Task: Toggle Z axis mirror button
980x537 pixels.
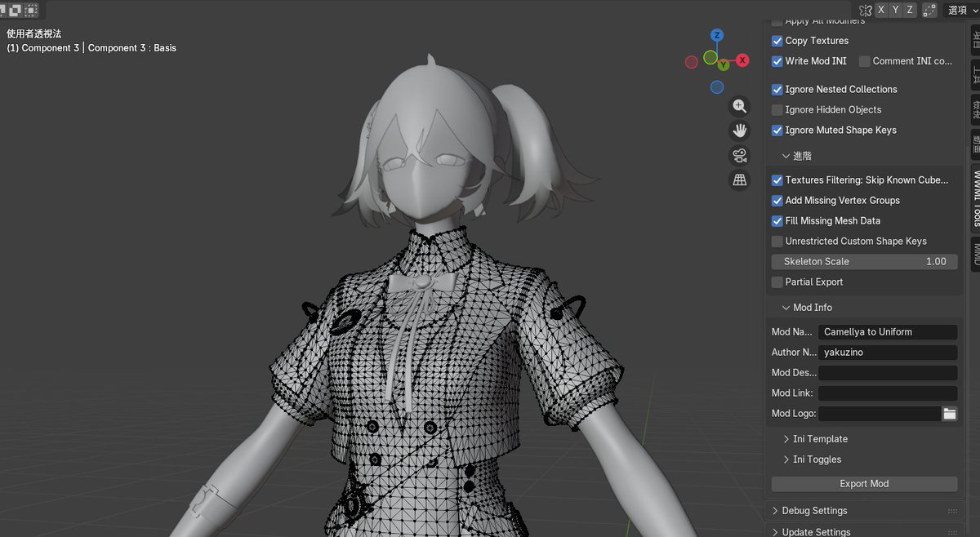Action: pos(910,10)
